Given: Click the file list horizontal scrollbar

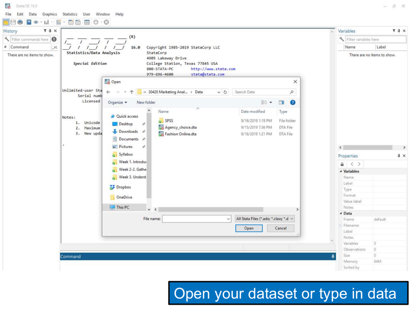Looking at the screenshot, I should point(211,210).
